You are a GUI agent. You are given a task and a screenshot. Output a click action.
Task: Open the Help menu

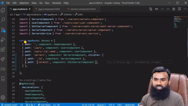66,3
